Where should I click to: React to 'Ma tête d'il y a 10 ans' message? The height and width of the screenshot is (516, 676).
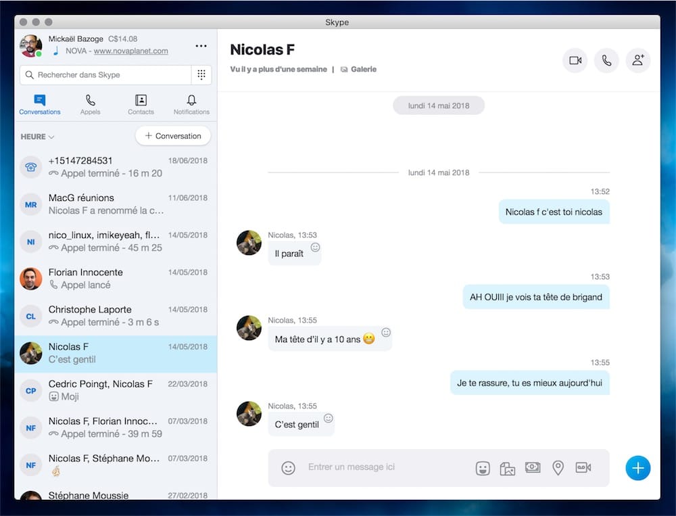click(x=386, y=332)
